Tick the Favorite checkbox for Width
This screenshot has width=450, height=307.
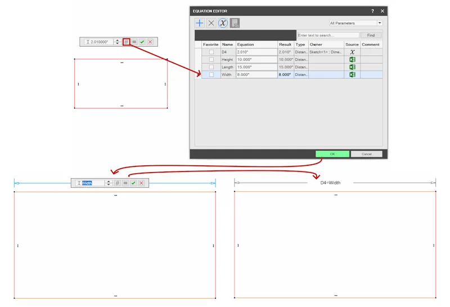[211, 74]
